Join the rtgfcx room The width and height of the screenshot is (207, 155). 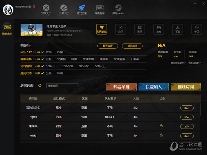(x=187, y=117)
